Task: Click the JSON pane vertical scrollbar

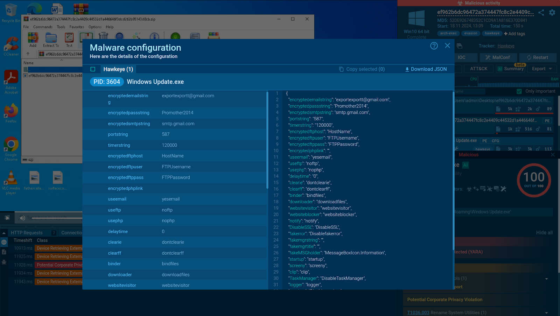Action: tap(453, 171)
